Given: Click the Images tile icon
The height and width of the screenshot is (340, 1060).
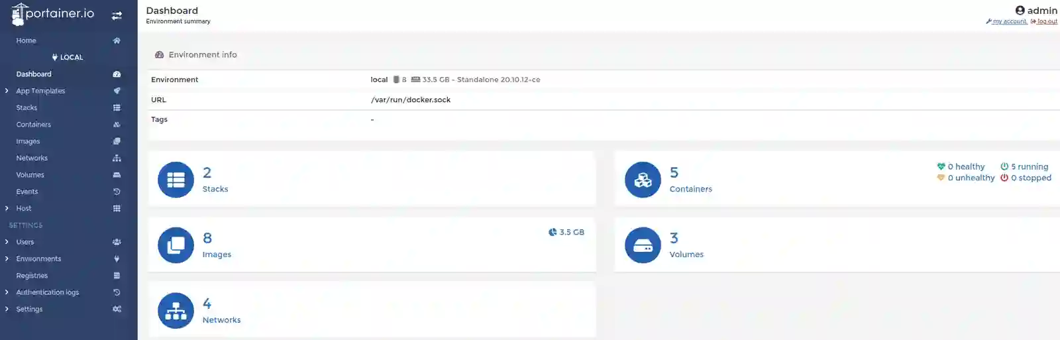Looking at the screenshot, I should click(x=176, y=245).
